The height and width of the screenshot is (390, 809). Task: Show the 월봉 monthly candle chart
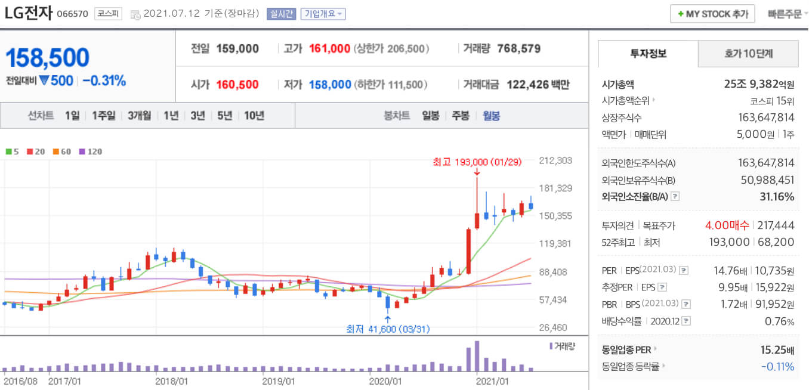492,116
